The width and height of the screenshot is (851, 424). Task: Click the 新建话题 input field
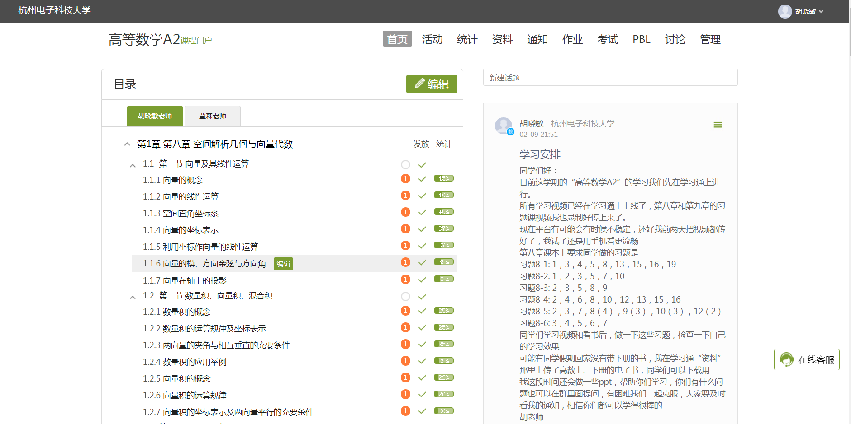coord(610,77)
